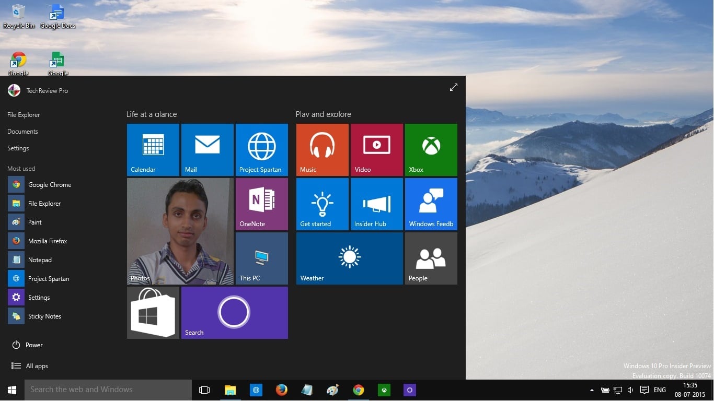Viewport: 714px width, 401px height.
Task: Open File Explorer link at top
Action: point(24,115)
